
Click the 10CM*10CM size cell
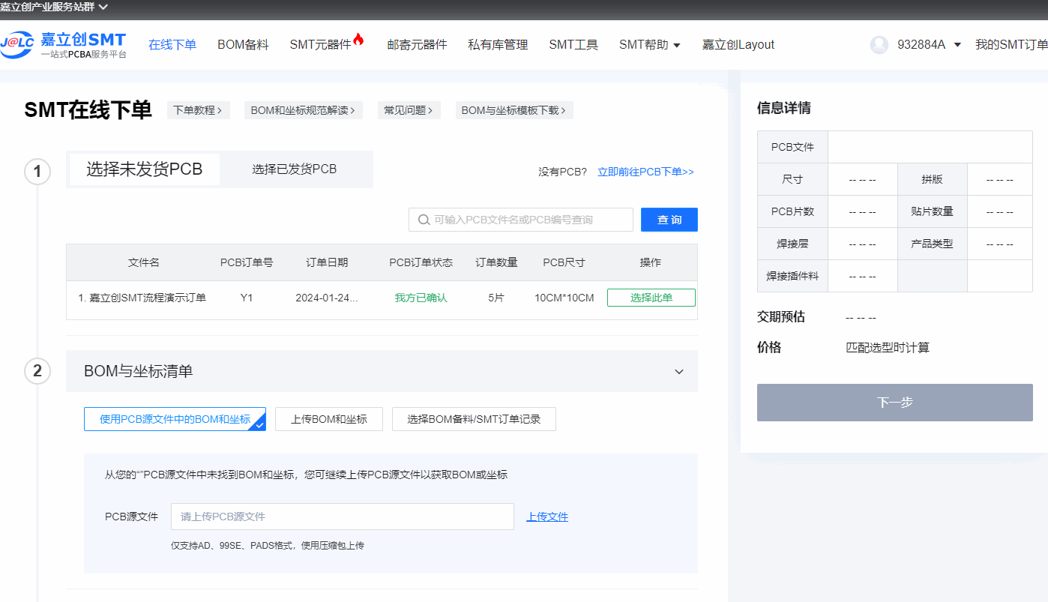(564, 298)
